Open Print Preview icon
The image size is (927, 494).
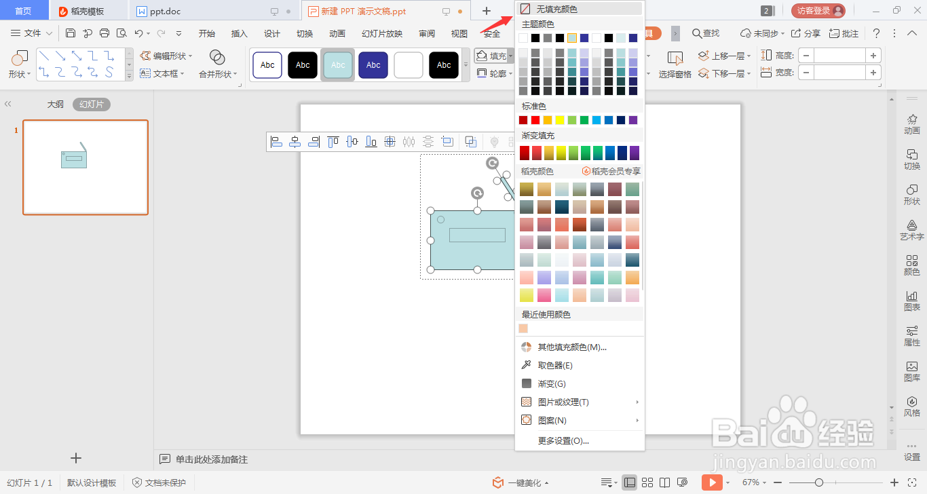pyautogui.click(x=121, y=33)
